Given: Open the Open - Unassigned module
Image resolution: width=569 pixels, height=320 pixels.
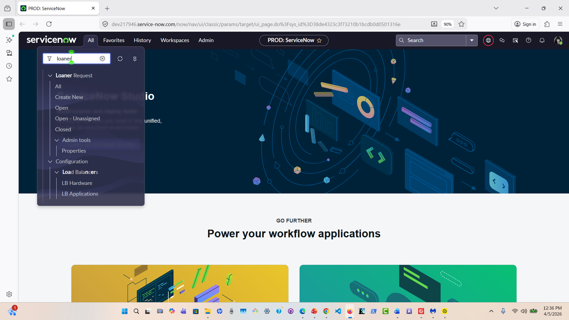Looking at the screenshot, I should pos(77,118).
